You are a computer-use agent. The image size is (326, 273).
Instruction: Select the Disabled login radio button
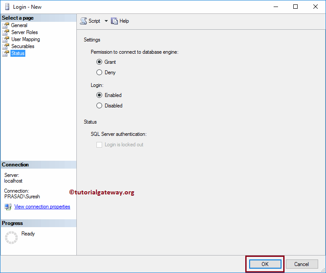coord(99,106)
